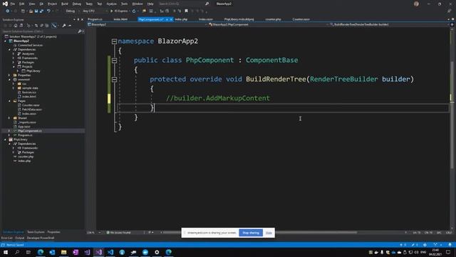Click the search magnifier icon in title bar

[207, 4]
